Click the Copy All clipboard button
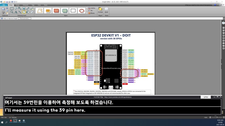 click(x=3, y=10)
